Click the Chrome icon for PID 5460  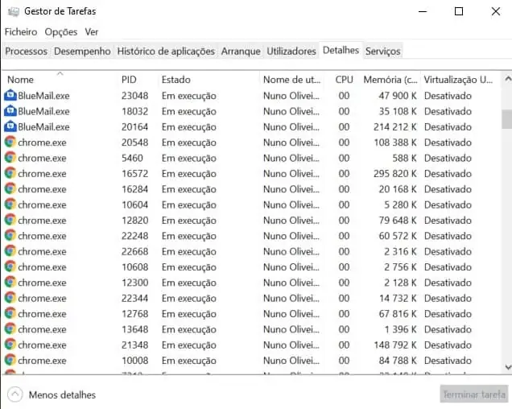[10, 158]
